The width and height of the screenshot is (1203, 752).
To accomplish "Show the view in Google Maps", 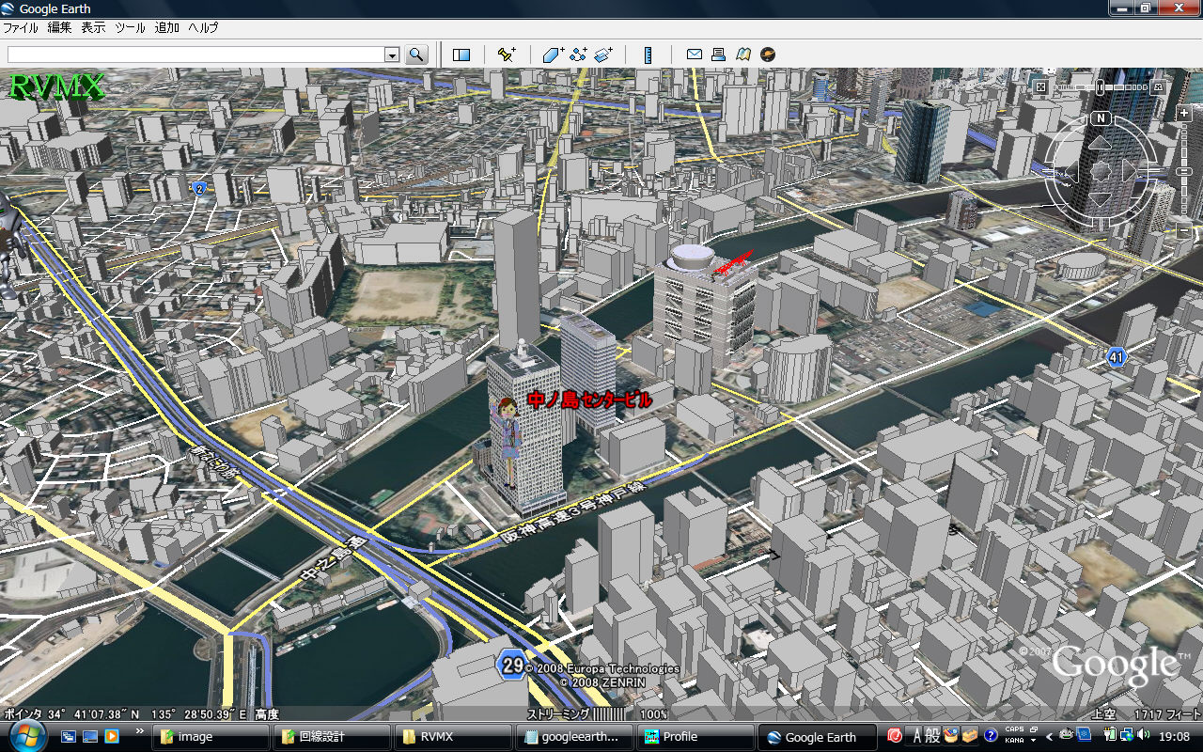I will (743, 55).
